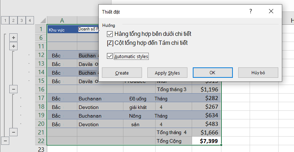Select 'Tháng' cell in row 17

(x=173, y=98)
